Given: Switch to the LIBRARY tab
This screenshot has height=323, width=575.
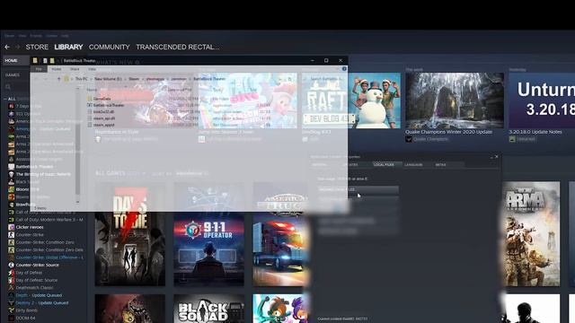Looking at the screenshot, I should (x=68, y=47).
